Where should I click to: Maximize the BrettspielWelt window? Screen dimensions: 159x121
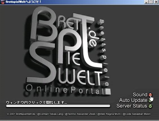point(151,2)
